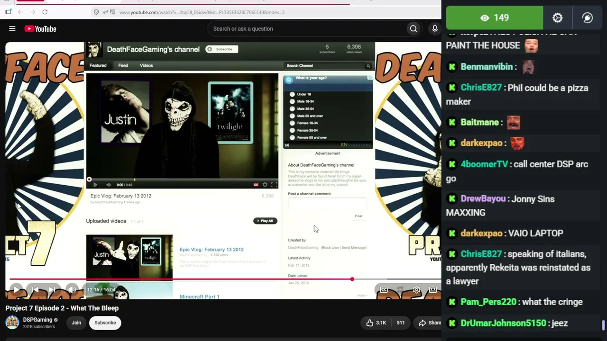Select the 'Female 55 and over' option
The height and width of the screenshot is (341, 607).
(x=292, y=137)
